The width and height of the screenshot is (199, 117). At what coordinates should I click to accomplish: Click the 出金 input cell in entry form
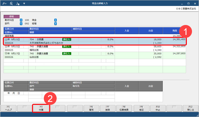coord(151,97)
